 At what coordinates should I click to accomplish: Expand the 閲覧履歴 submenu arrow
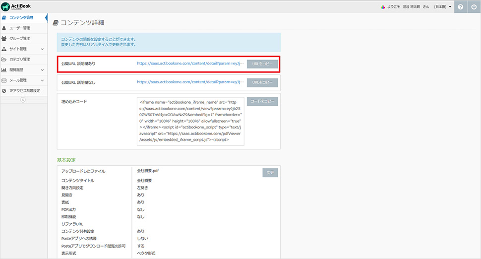click(x=42, y=70)
